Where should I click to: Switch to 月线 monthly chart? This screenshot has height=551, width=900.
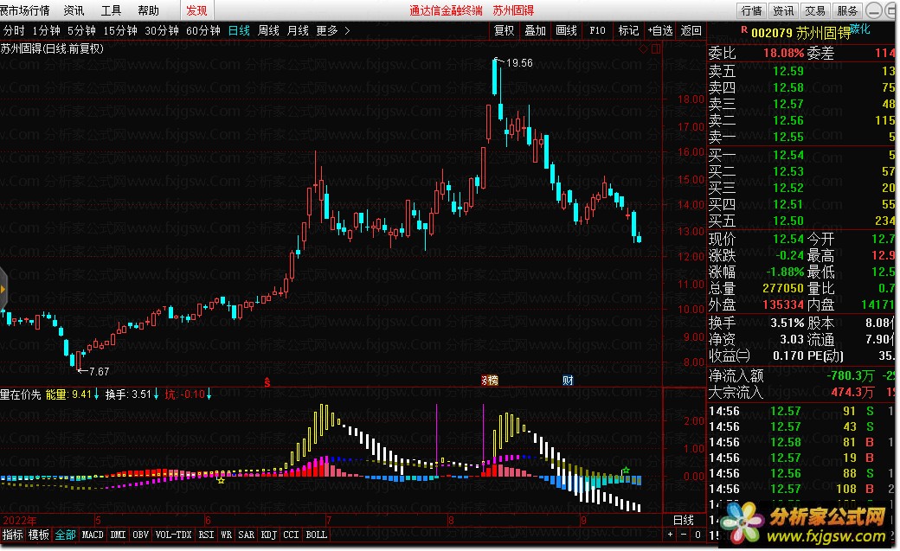298,30
